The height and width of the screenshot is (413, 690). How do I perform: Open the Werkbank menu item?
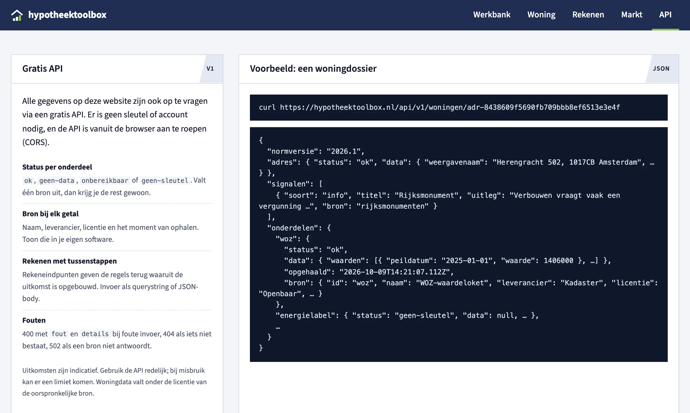point(492,15)
